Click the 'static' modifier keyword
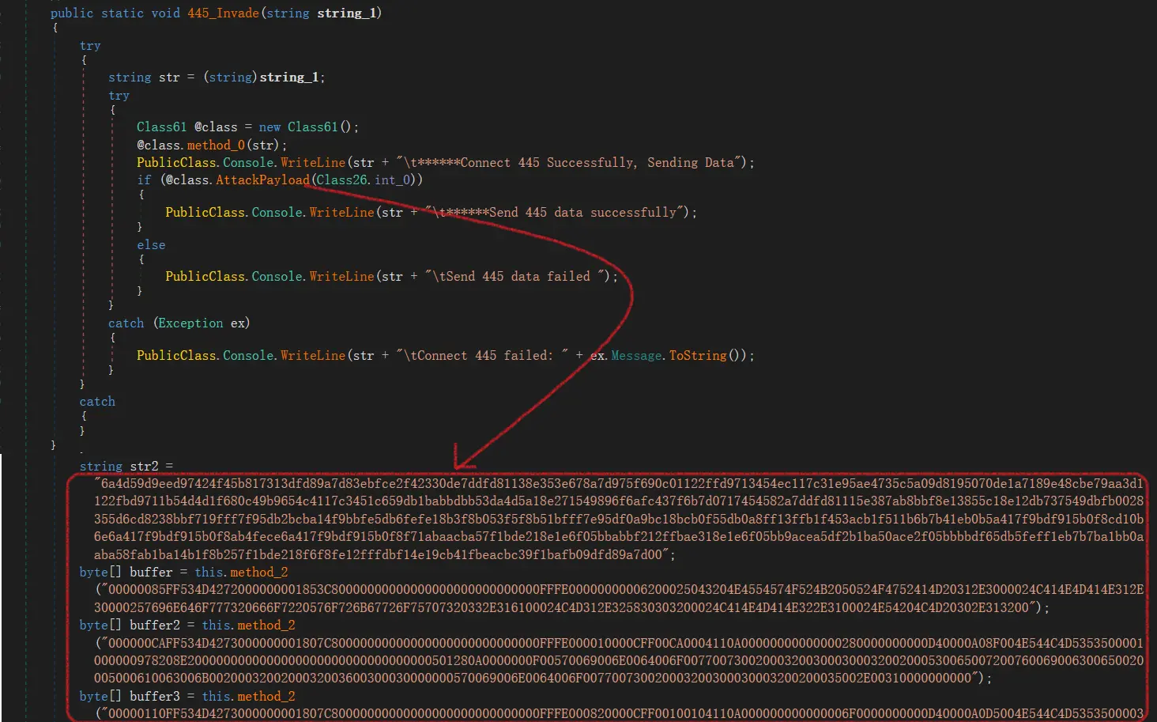This screenshot has width=1157, height=722. click(122, 13)
